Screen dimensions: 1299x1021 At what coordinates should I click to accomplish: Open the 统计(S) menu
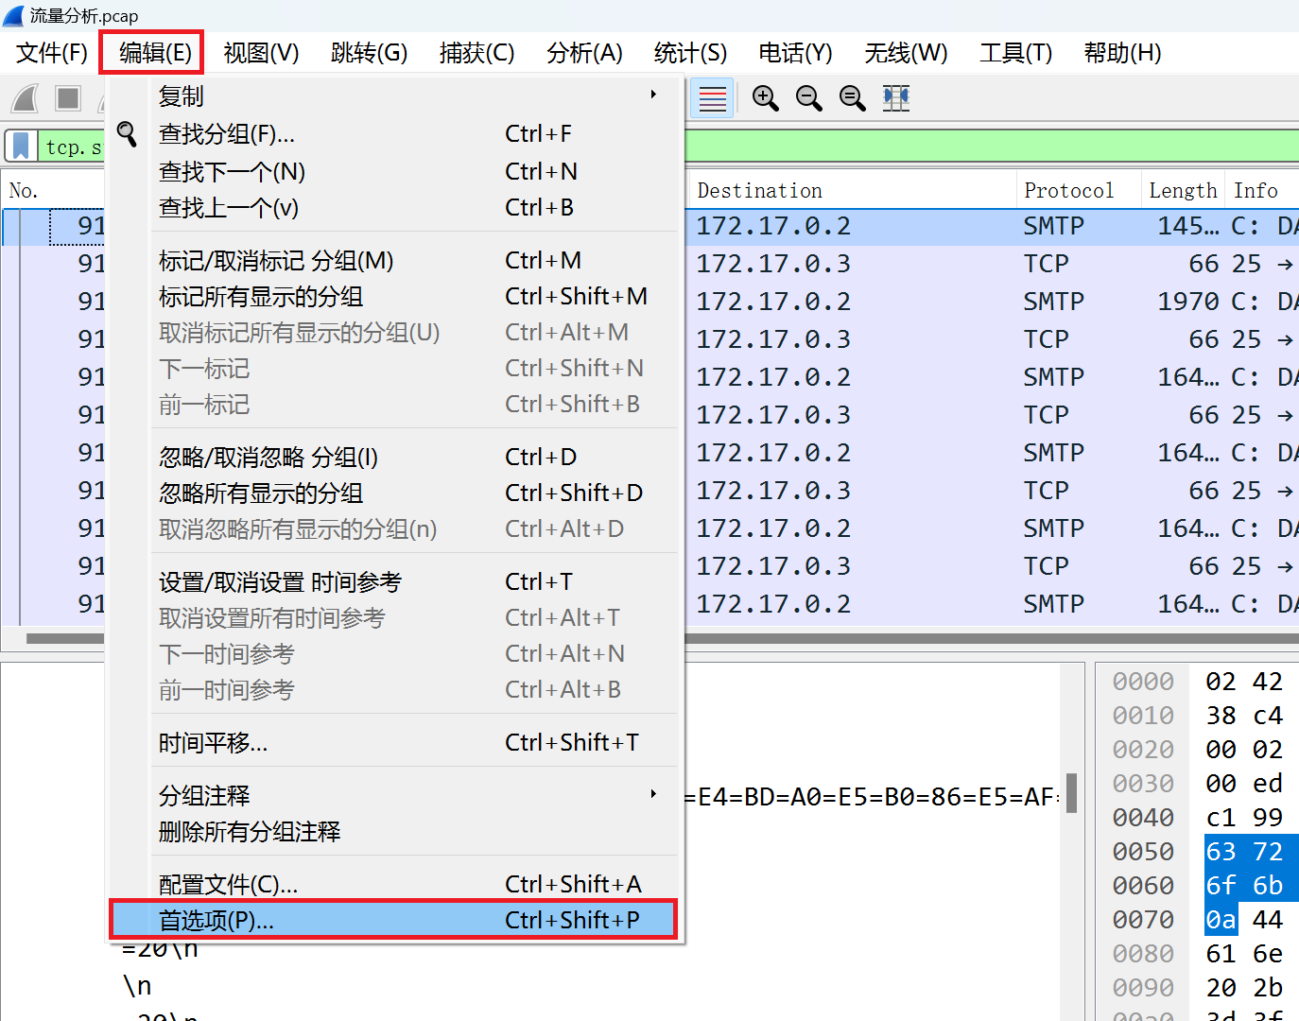click(689, 53)
